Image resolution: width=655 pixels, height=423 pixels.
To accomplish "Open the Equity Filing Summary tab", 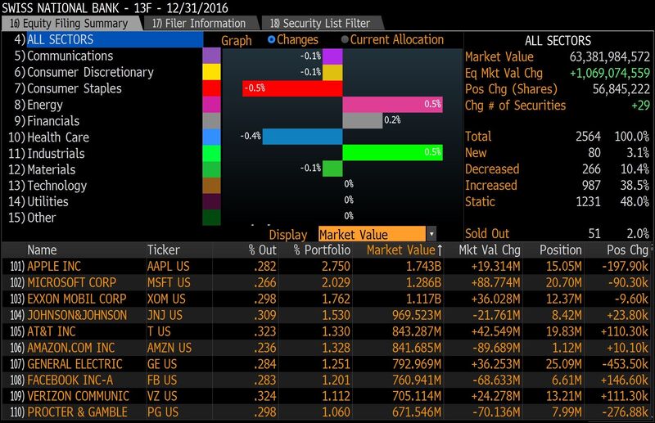I will [x=71, y=24].
